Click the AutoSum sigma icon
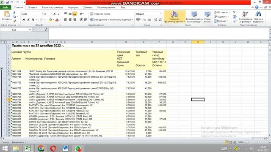Screen dimensions: 271x152 [x=234, y=12]
